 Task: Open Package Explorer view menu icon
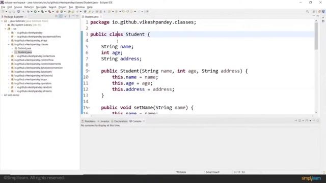point(69,16)
